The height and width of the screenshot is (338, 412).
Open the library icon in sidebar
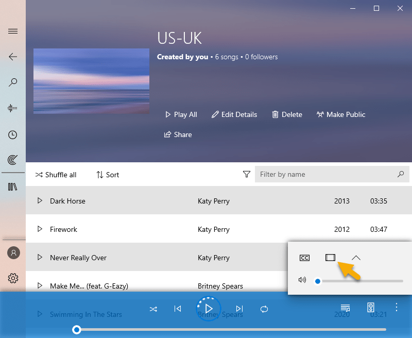(13, 187)
